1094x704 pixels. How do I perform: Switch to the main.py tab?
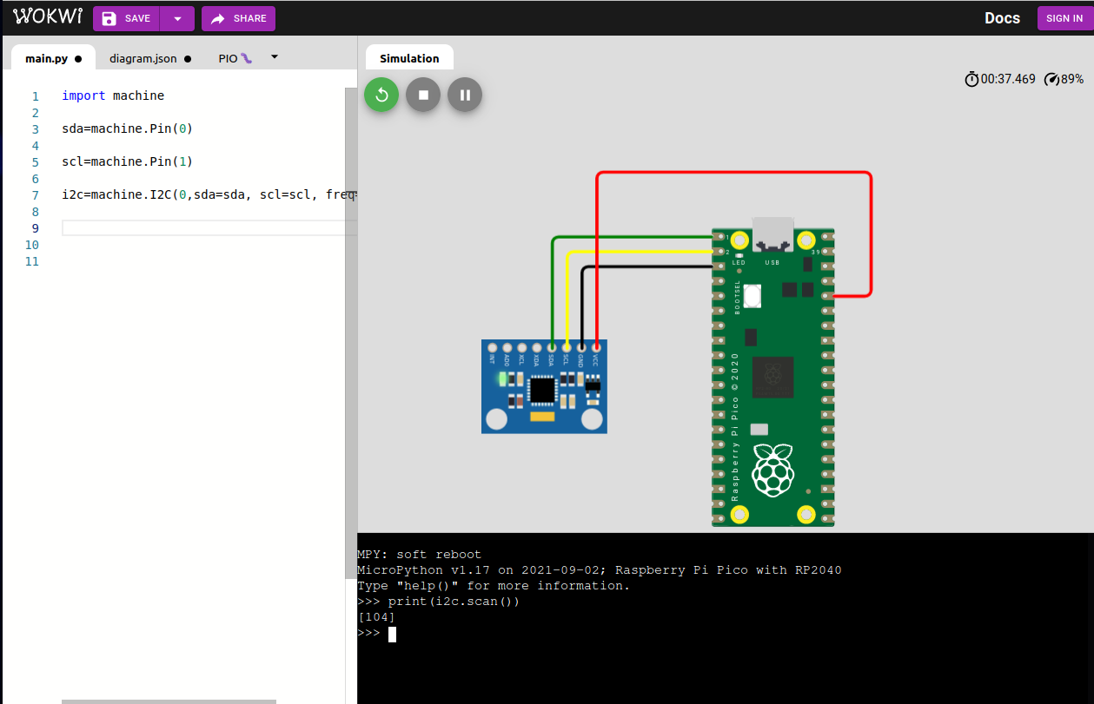[53, 58]
